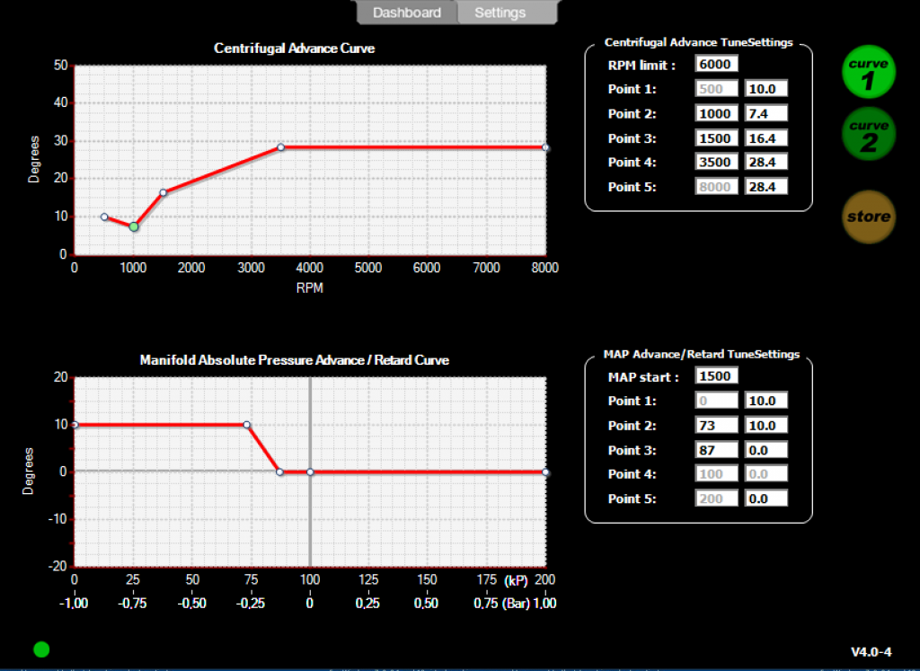
Task: Select the MAP curve point at 87 kP
Action: pos(279,472)
